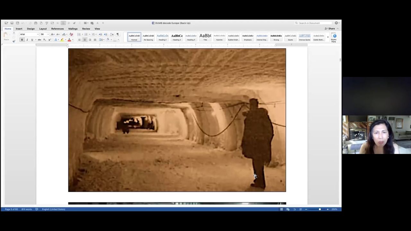The image size is (411, 231).
Task: Enable center text alignment
Action: point(85,40)
